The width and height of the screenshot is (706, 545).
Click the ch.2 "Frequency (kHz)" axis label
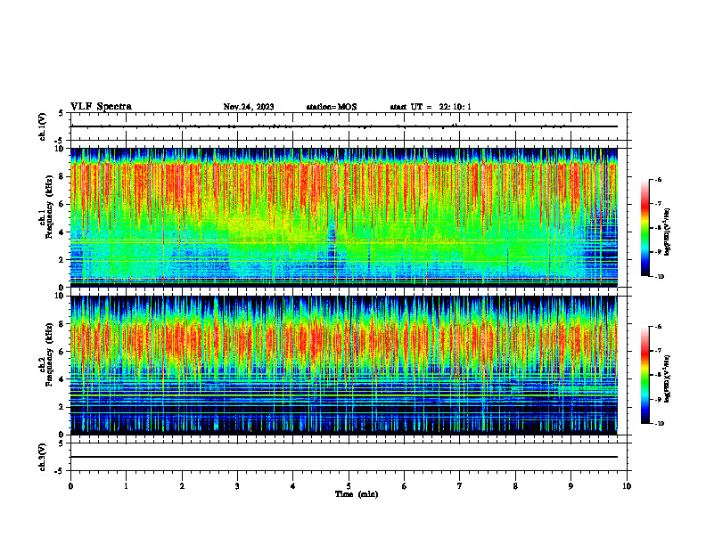50,354
